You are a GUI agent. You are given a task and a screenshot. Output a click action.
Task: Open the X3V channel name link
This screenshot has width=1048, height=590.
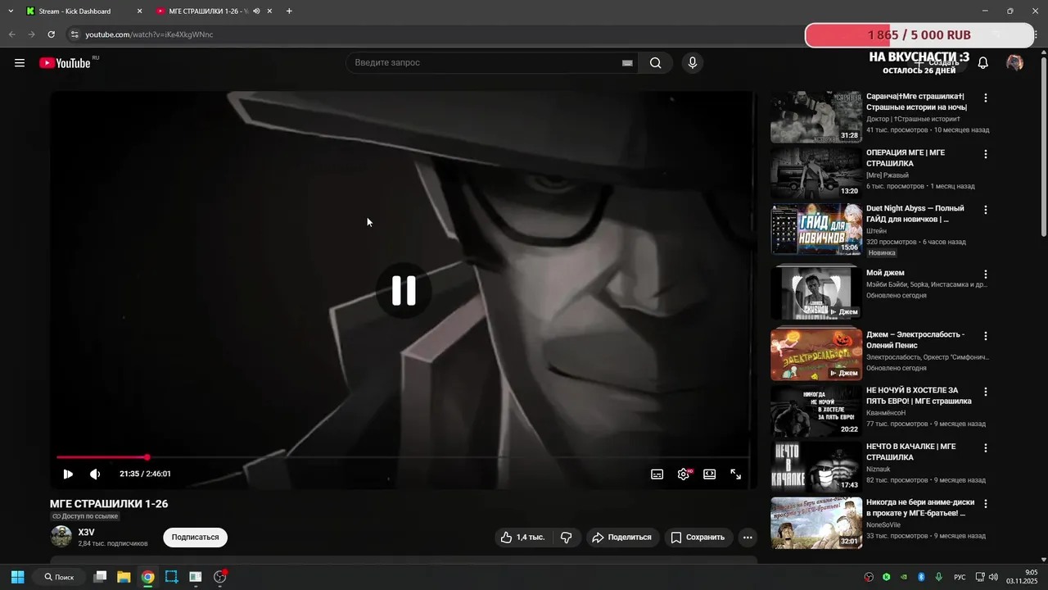86,533
